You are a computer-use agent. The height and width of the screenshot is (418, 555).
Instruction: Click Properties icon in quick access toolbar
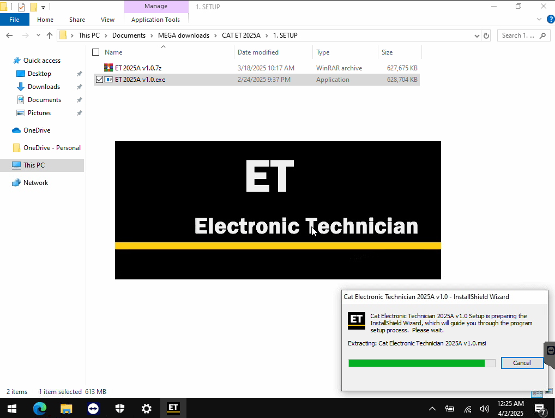[x=21, y=7]
